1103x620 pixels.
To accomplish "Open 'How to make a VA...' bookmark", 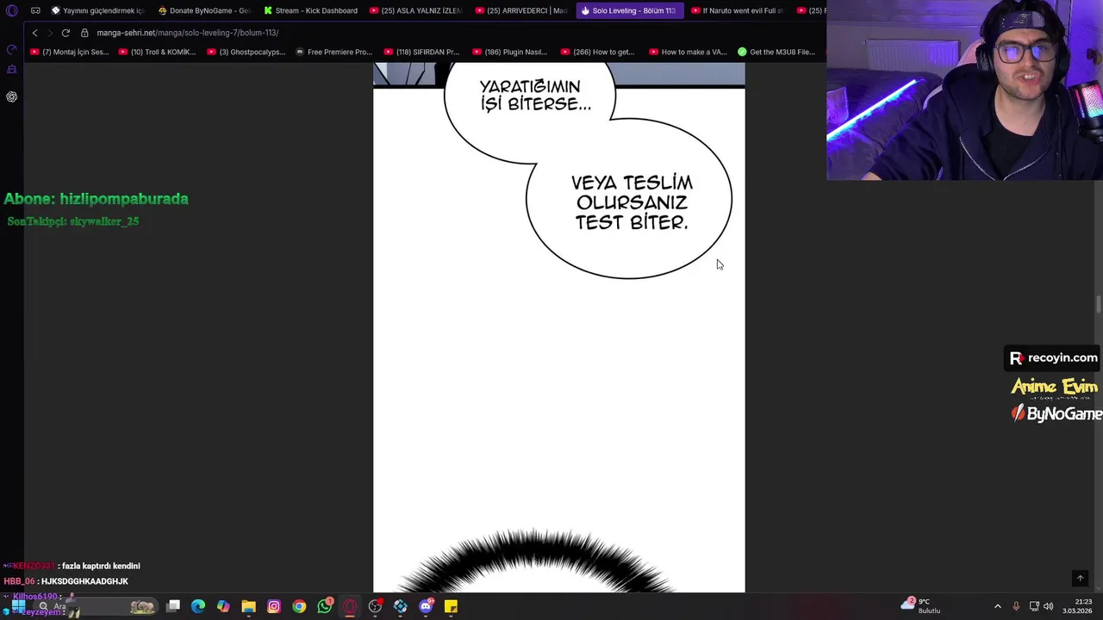I will click(688, 52).
